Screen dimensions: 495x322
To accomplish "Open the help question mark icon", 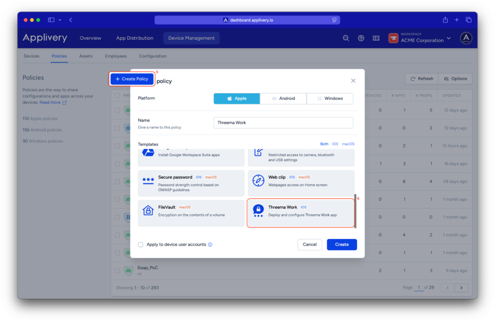I will [361, 38].
